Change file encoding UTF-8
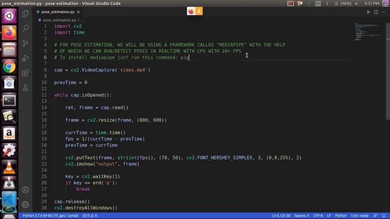 [318, 215]
